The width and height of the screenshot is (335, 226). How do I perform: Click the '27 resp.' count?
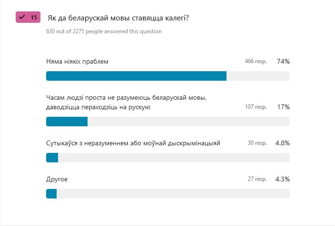click(257, 179)
